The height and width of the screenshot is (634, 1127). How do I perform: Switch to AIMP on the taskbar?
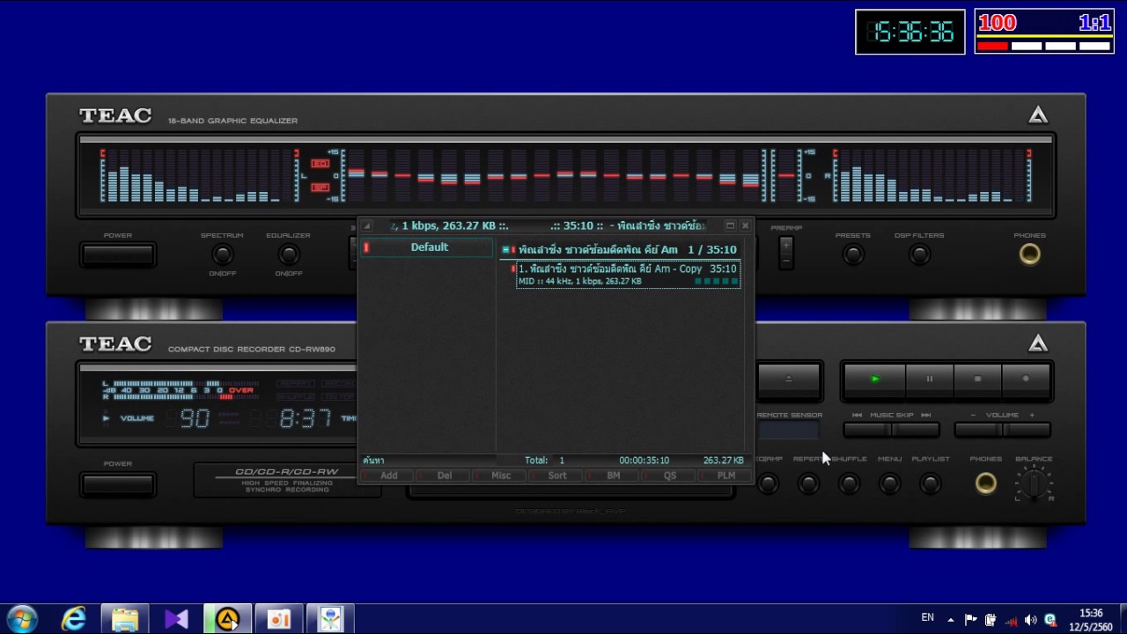point(227,619)
